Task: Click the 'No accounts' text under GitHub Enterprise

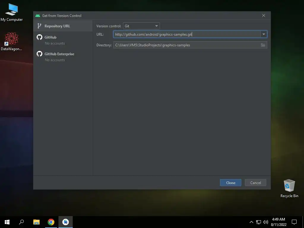Action: click(x=55, y=60)
